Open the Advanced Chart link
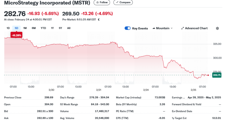Image resolution: width=226 pixels, height=122 pixels. pyautogui.click(x=194, y=28)
